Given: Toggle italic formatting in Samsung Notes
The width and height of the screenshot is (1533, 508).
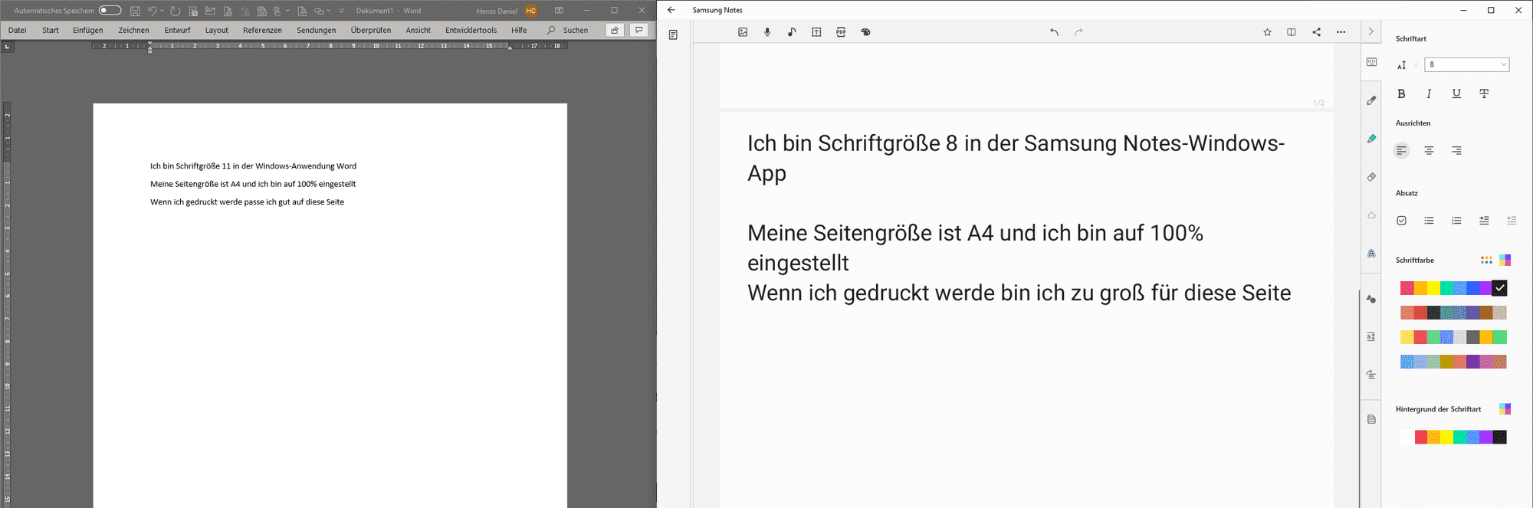Looking at the screenshot, I should 1429,93.
